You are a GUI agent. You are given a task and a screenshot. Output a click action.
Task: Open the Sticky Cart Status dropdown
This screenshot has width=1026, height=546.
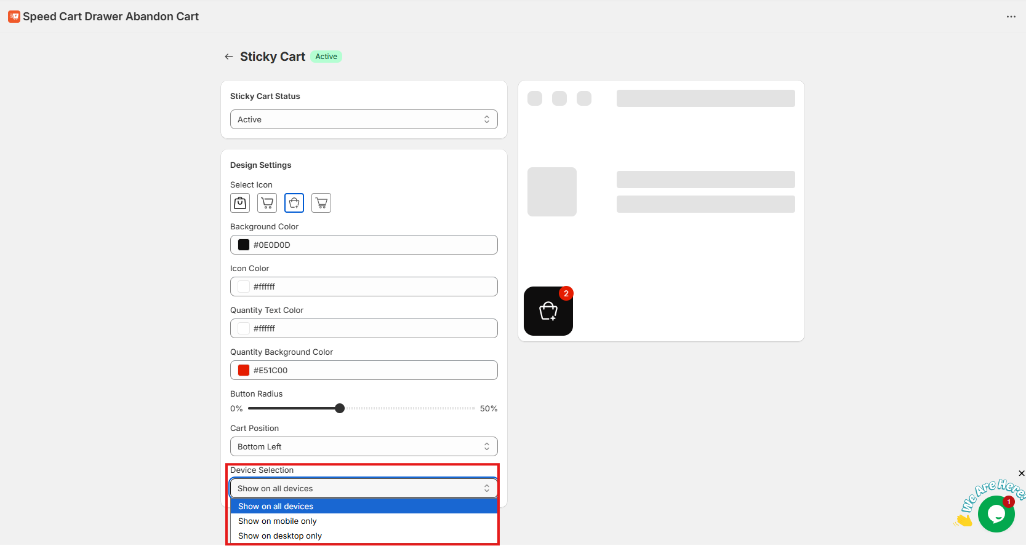(x=364, y=119)
